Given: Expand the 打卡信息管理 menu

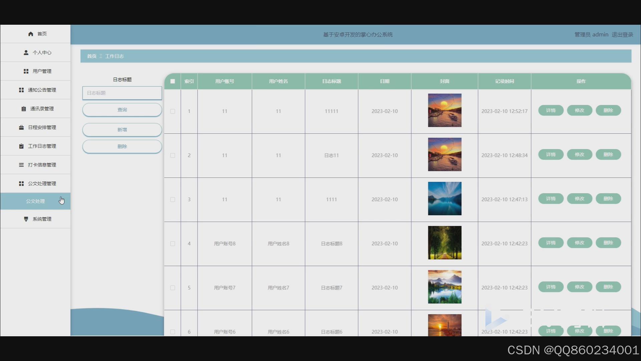Looking at the screenshot, I should click(35, 165).
